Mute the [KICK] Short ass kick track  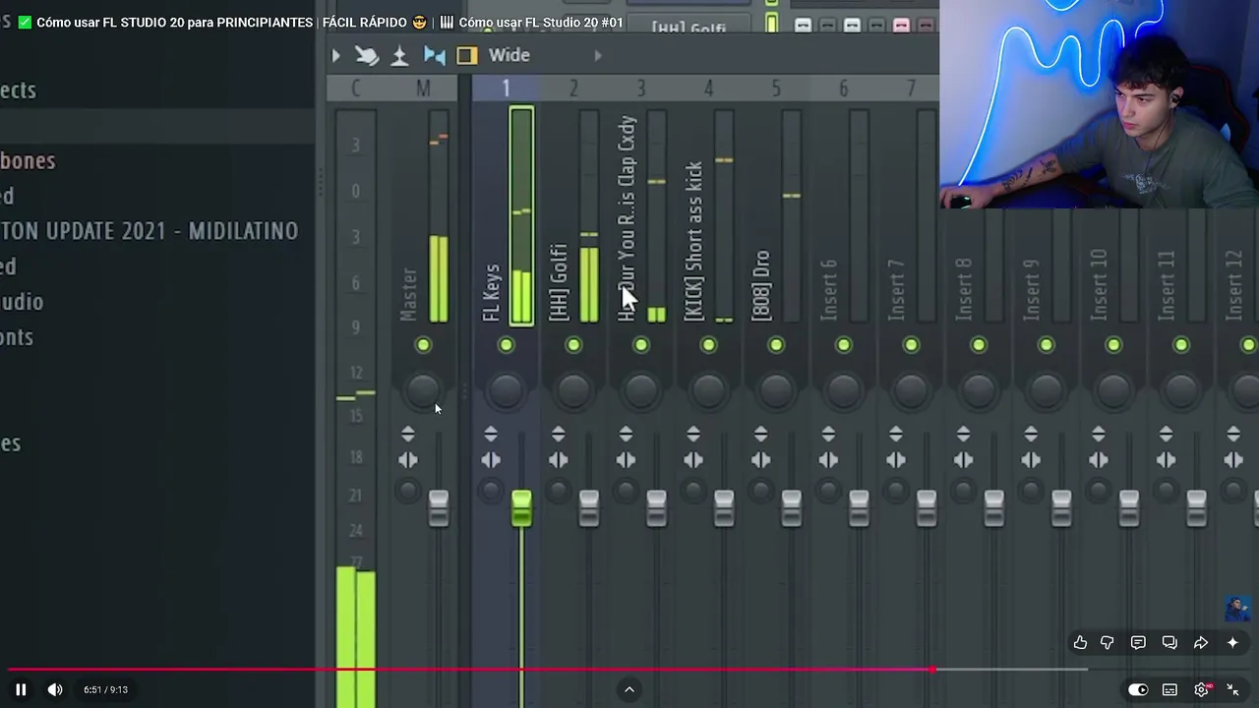(x=708, y=345)
